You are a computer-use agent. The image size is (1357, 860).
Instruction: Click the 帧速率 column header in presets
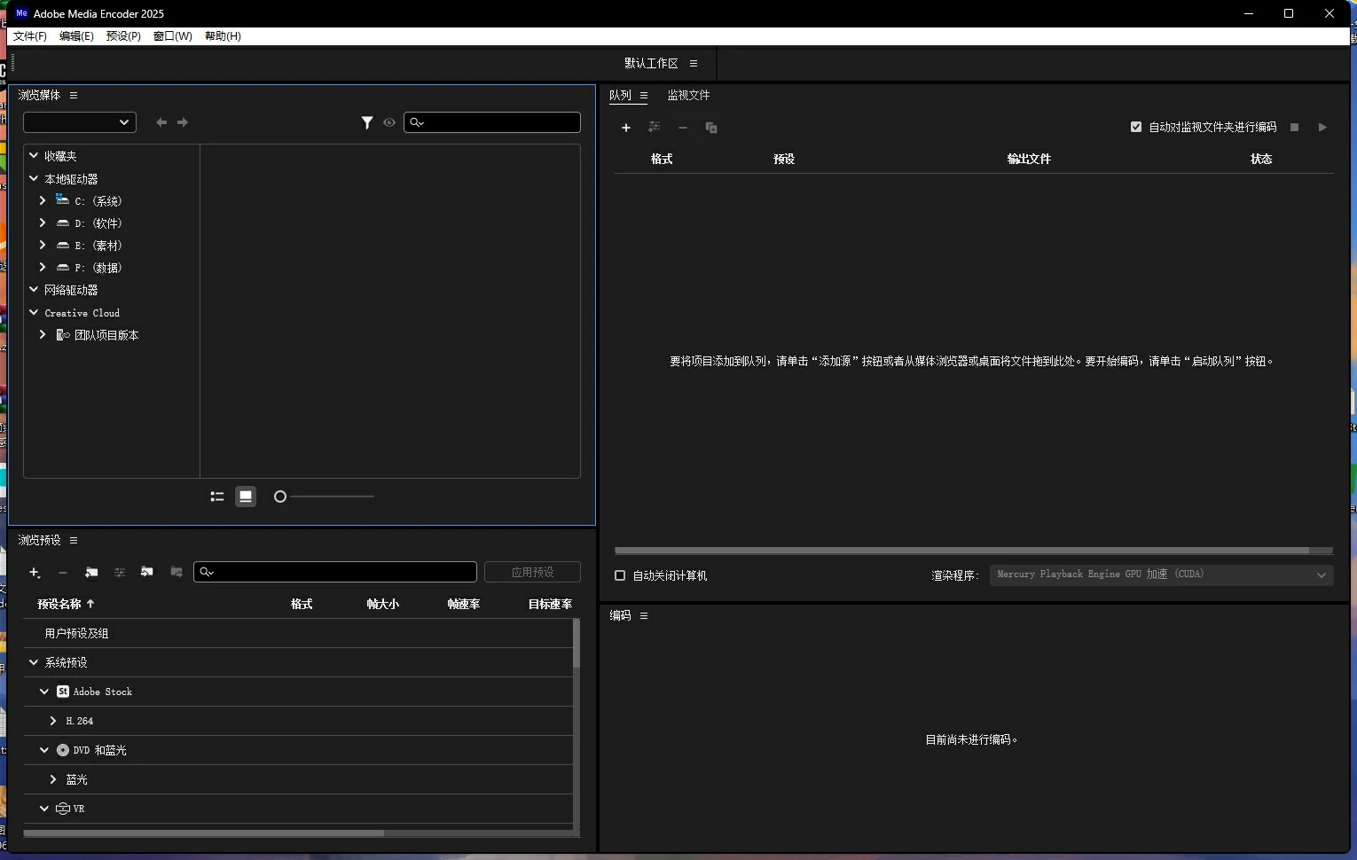[463, 604]
